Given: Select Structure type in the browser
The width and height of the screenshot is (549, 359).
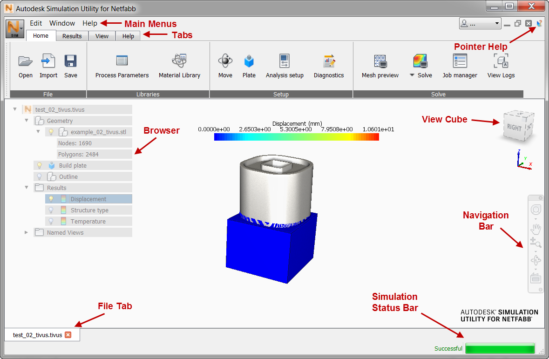Looking at the screenshot, I should [89, 210].
